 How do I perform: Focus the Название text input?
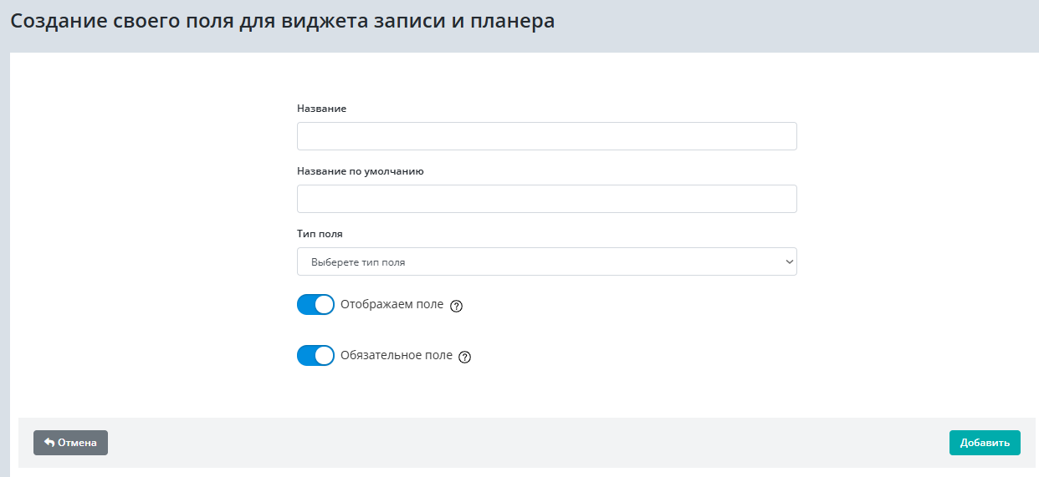pos(546,136)
